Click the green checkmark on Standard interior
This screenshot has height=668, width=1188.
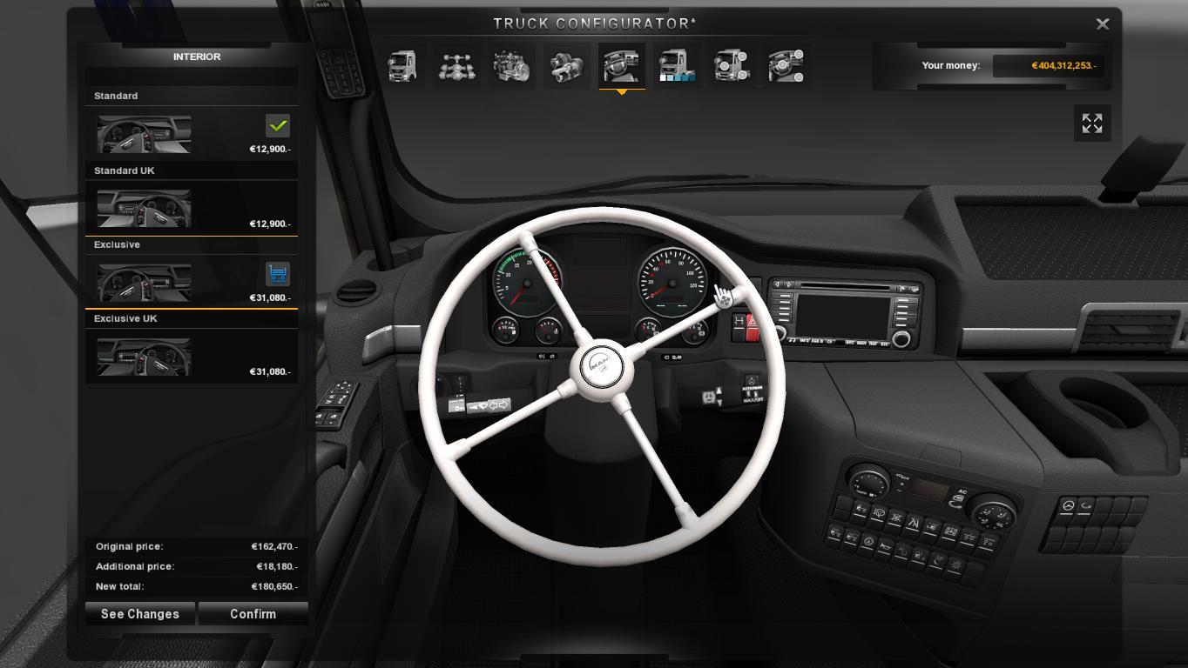pos(278,126)
